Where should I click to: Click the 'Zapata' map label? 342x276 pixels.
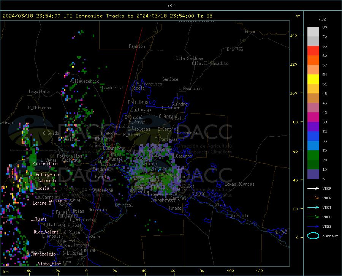(93, 237)
